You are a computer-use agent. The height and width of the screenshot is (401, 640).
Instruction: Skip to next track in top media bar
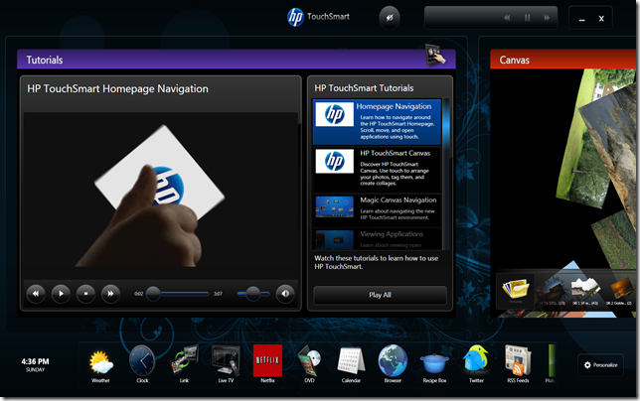point(547,18)
